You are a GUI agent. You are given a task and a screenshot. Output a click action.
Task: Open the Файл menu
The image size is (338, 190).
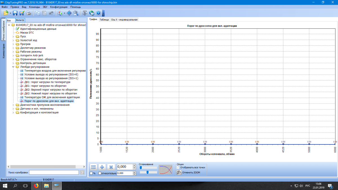click(x=5, y=6)
